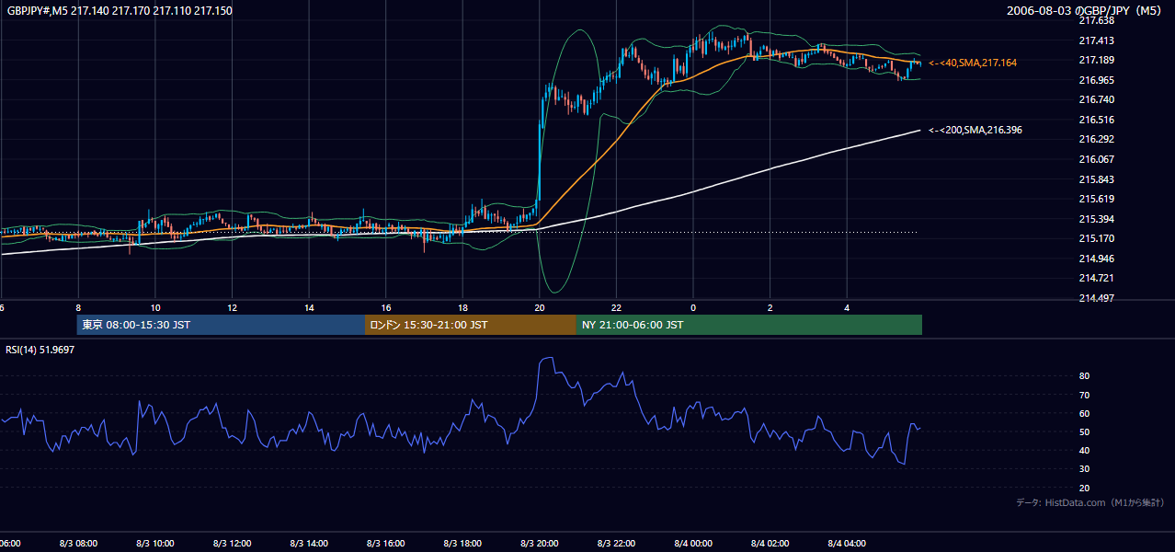Click the 8/4 00:00 date label
The image size is (1175, 552).
(693, 544)
